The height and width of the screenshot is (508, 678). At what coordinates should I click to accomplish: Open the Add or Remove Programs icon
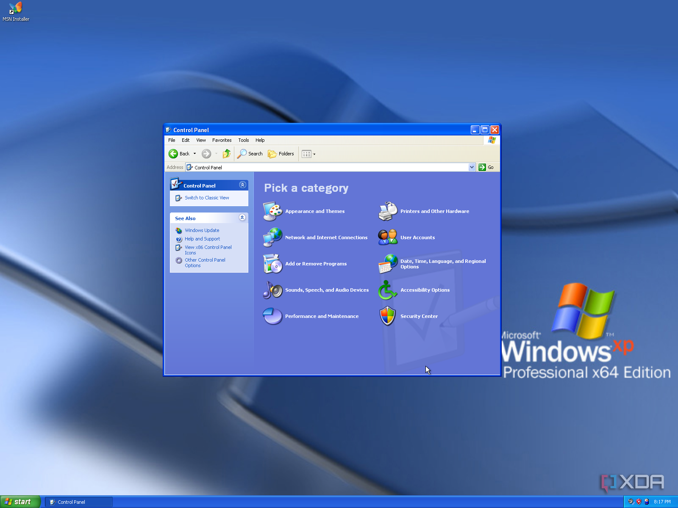pos(272,264)
